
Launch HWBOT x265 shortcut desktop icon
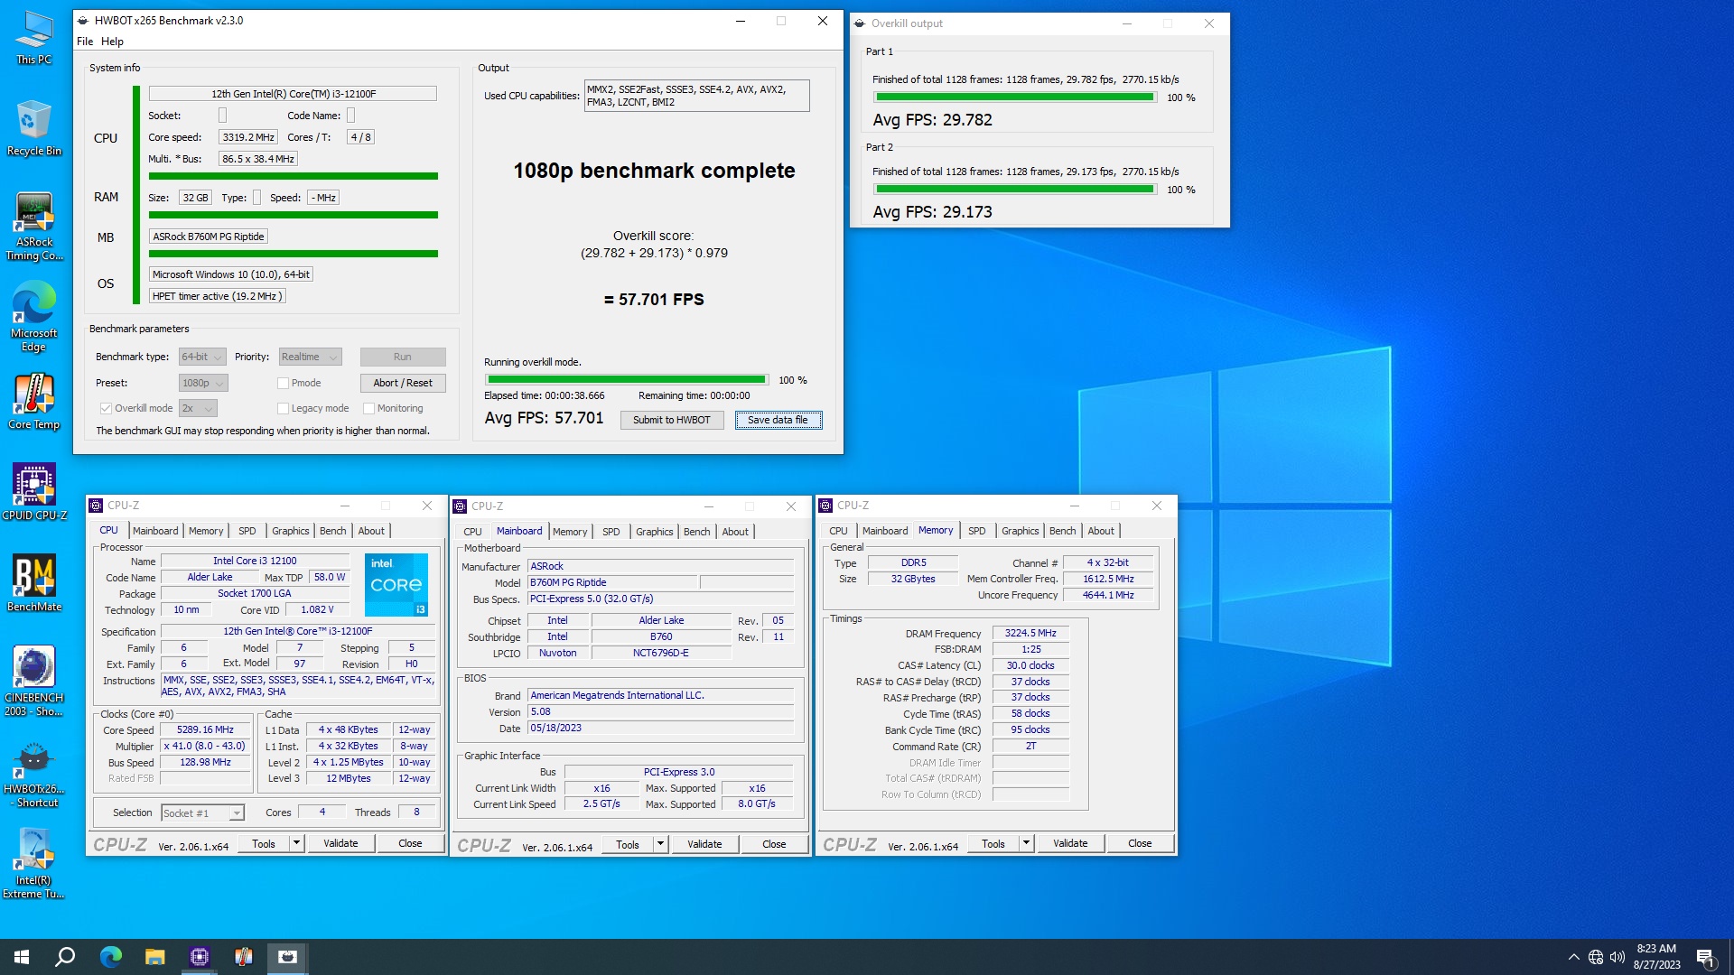(34, 774)
